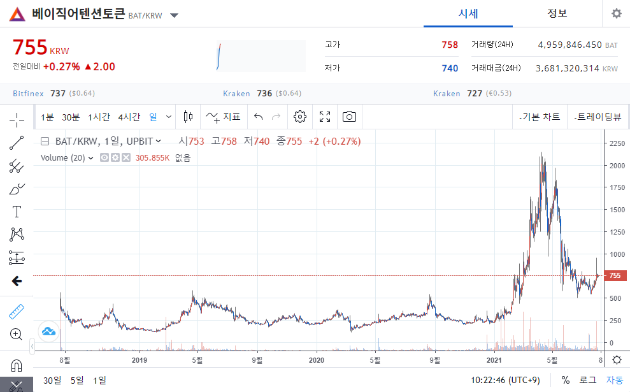Select the zoom in tool
Screen dimensions: 630x392
click(17, 334)
